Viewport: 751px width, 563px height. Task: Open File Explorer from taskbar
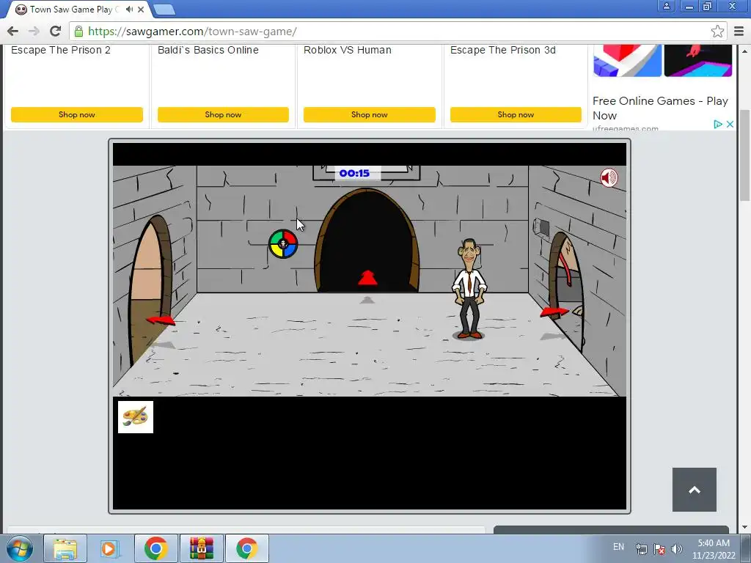[65, 548]
